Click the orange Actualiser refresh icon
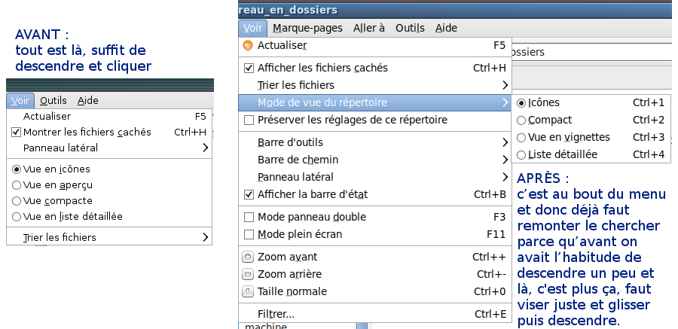Image resolution: width=678 pixels, height=329 pixels. coord(248,45)
